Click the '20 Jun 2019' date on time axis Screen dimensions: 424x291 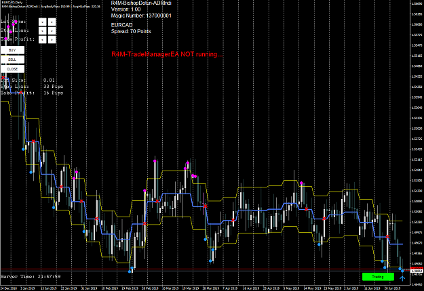392,288
